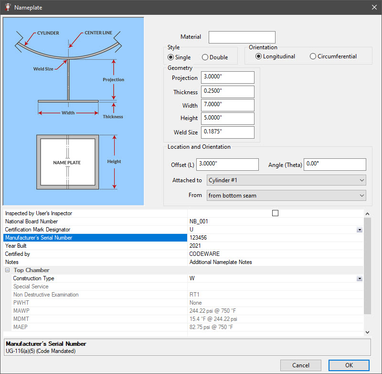Open the From location dropdown
This screenshot has width=382, height=374.
(x=286, y=196)
